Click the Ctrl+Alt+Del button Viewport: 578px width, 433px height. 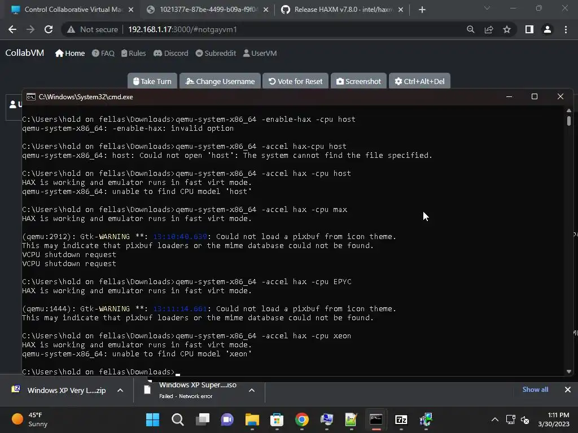419,81
